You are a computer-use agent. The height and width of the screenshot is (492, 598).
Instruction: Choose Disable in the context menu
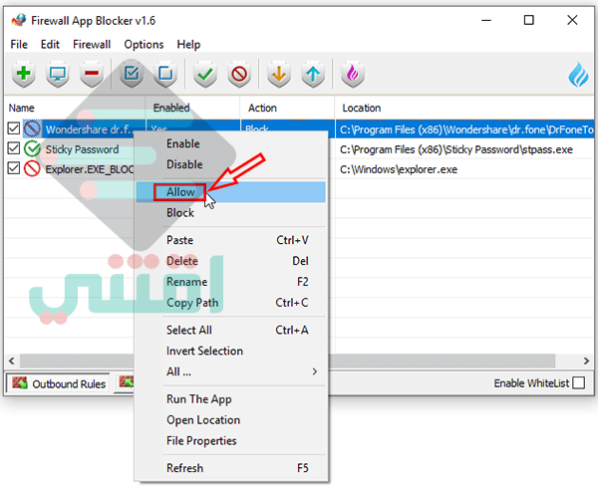(231, 164)
